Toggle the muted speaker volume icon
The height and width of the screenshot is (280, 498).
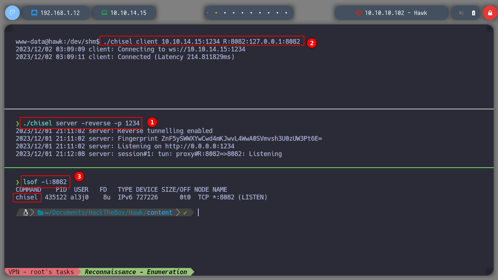[461, 13]
